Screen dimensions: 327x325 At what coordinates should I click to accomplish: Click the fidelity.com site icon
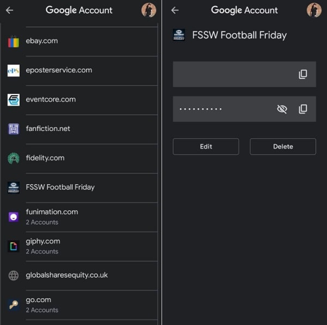[14, 158]
